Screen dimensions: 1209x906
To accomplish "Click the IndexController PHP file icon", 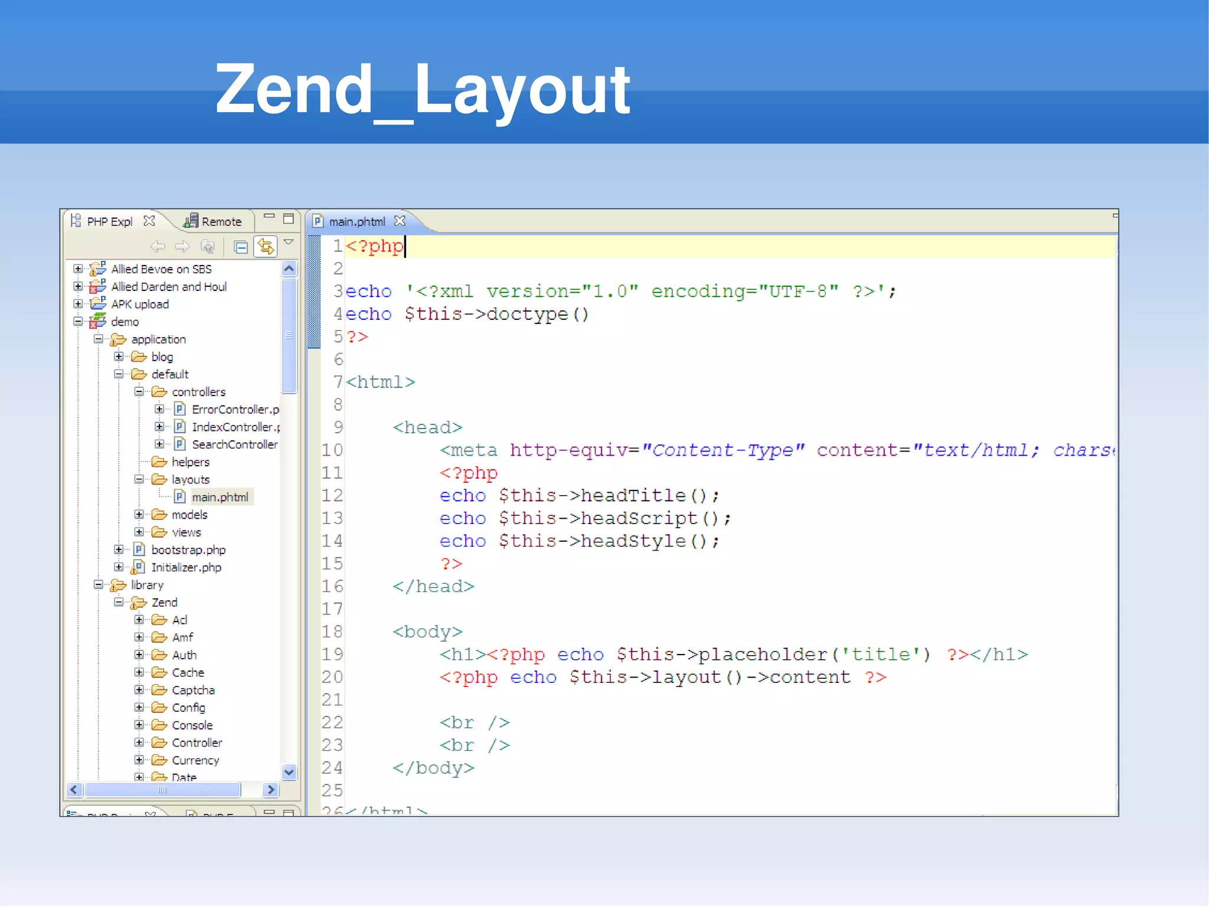I will pyautogui.click(x=180, y=427).
